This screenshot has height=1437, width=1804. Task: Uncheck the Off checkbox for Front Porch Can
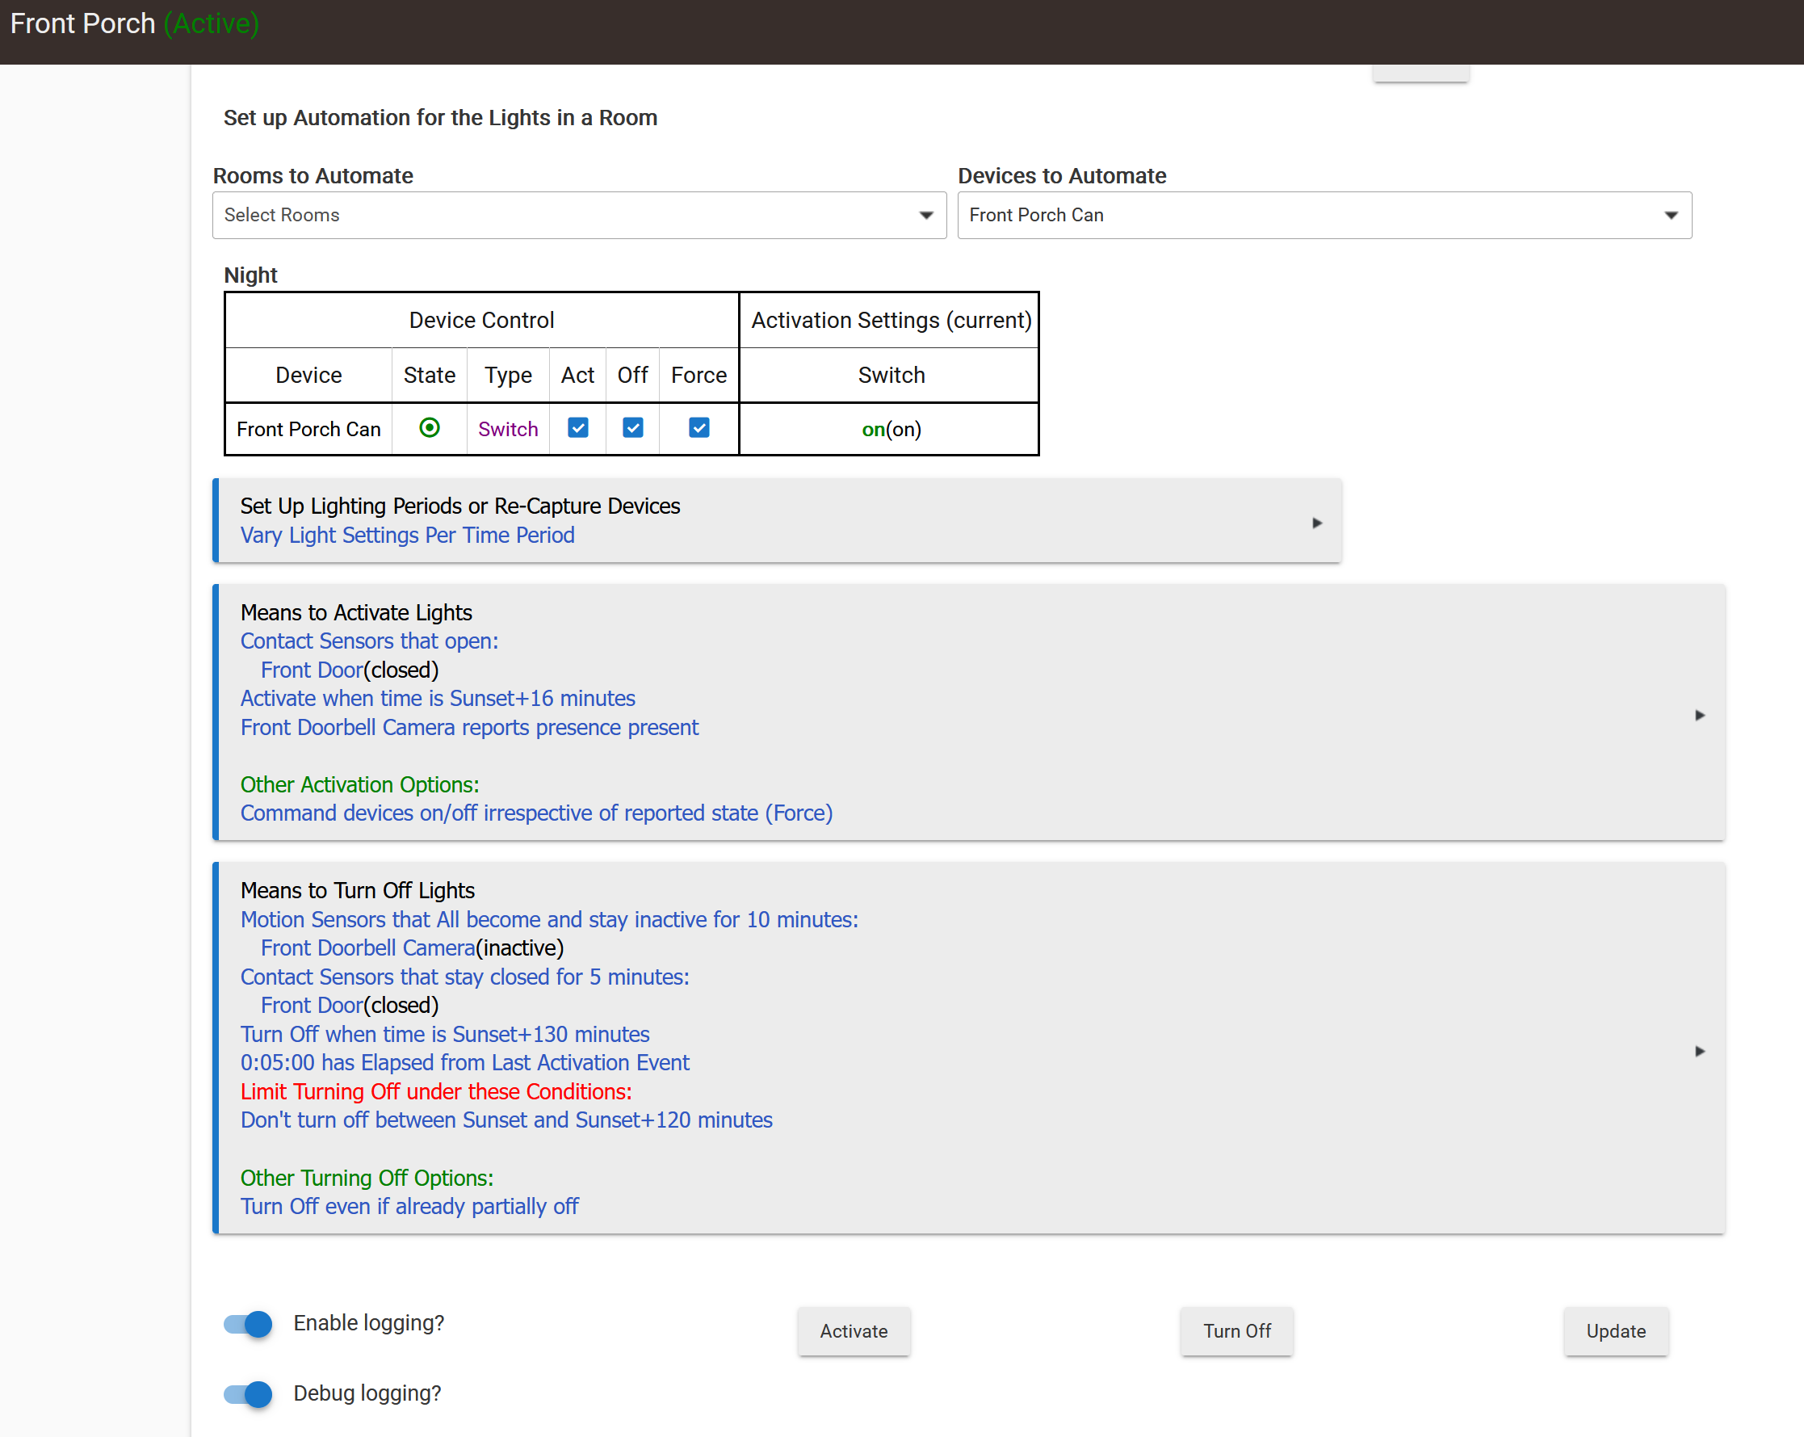click(x=632, y=427)
